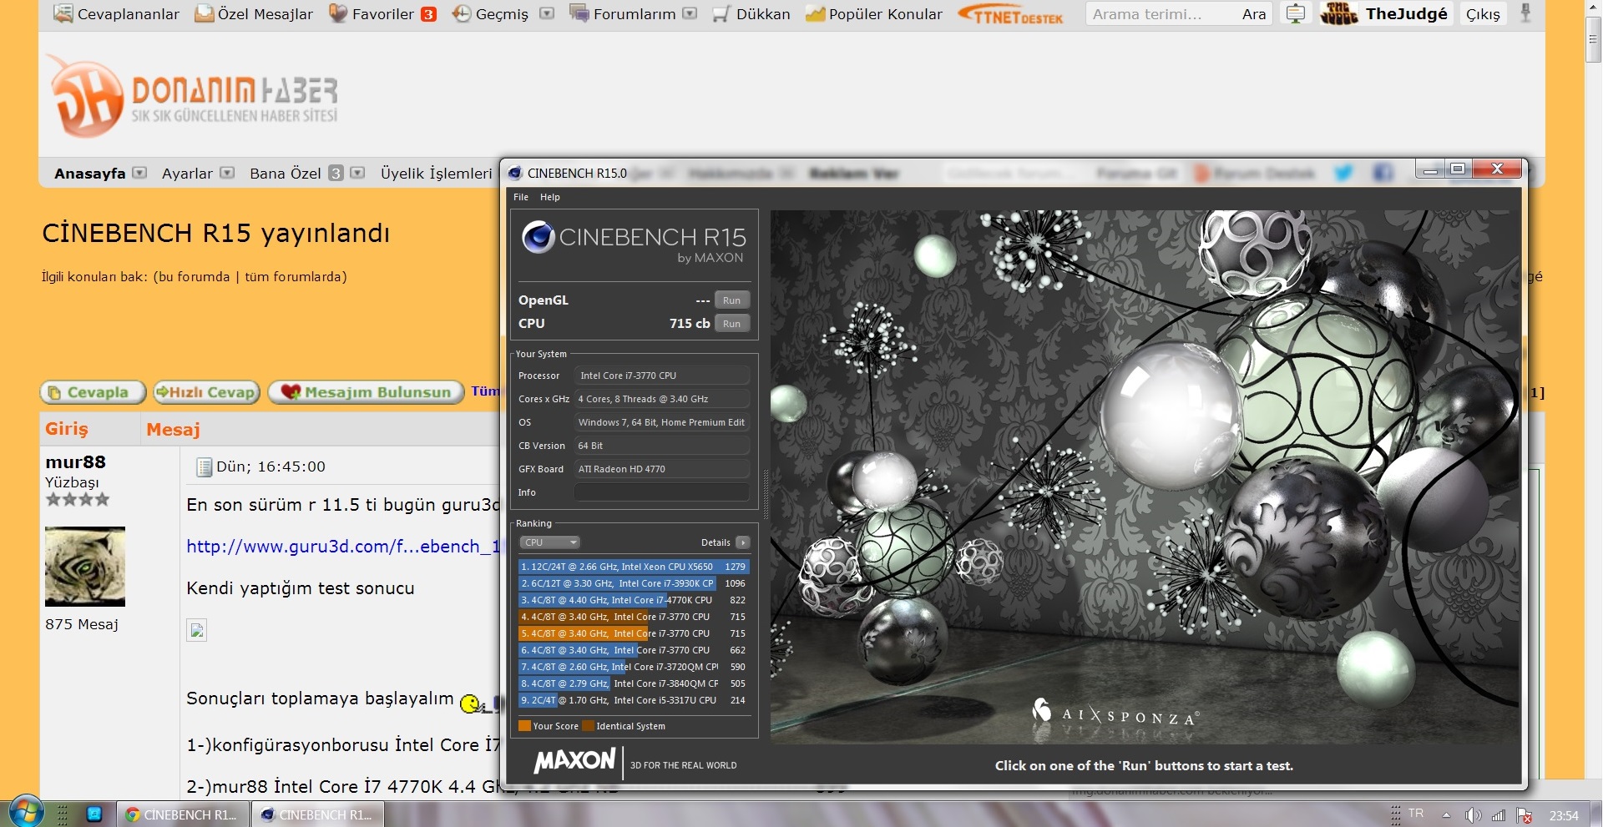Open Cevaplananlar icon link in top bar

(x=63, y=13)
